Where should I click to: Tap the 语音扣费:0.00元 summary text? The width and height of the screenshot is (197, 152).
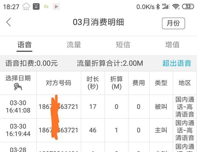(x=32, y=63)
